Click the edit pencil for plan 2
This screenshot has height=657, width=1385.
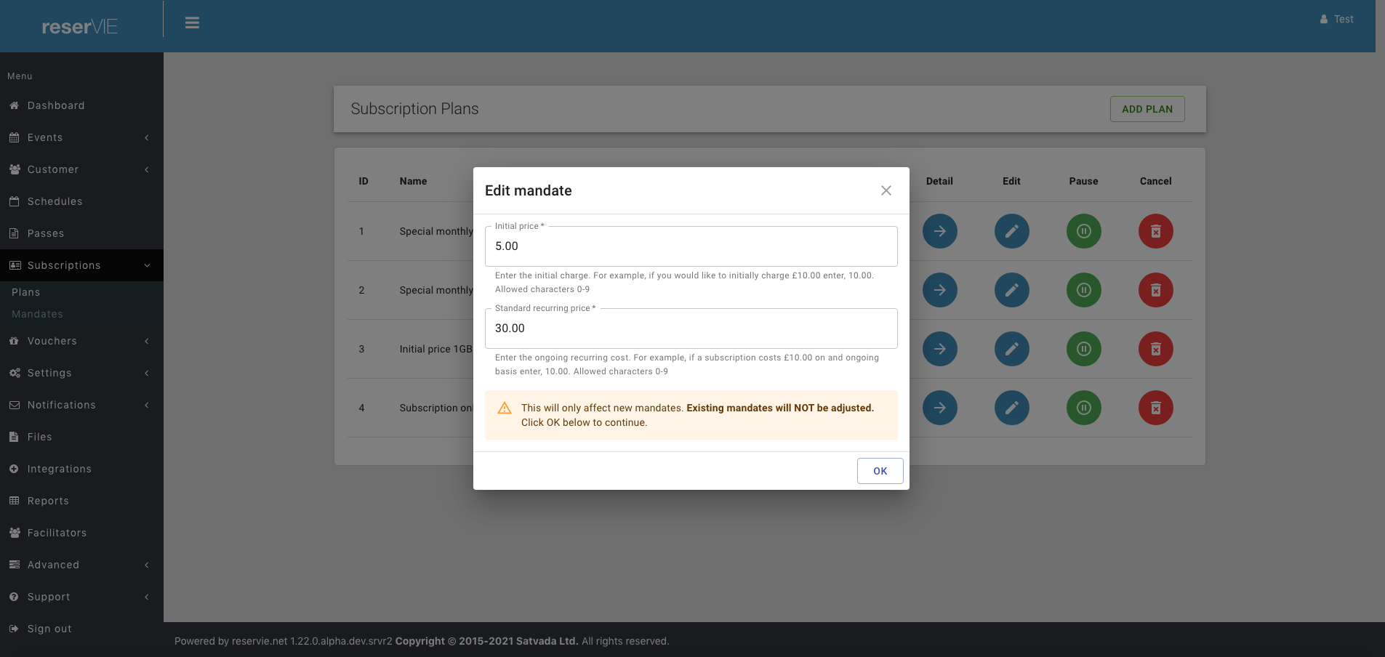(x=1011, y=290)
